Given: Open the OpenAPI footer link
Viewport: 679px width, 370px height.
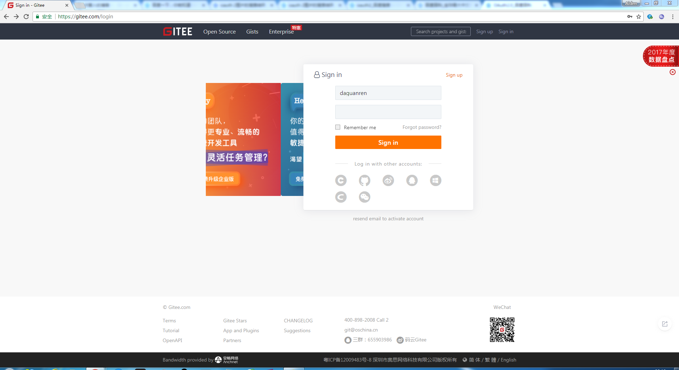Looking at the screenshot, I should 172,340.
